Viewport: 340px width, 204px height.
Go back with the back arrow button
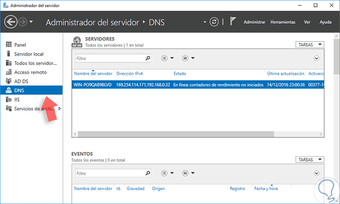click(11, 22)
